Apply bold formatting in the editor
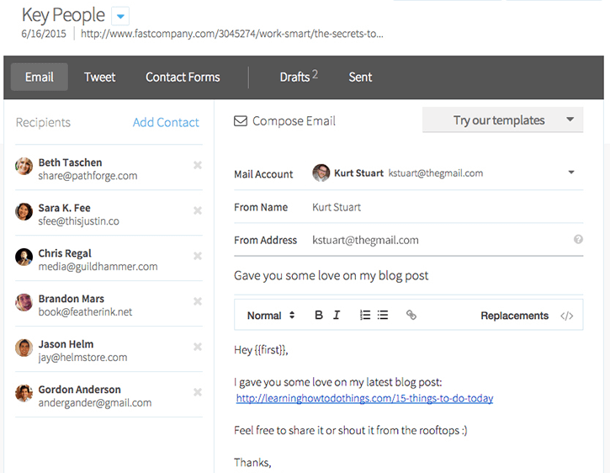610x473 pixels. pyautogui.click(x=319, y=316)
